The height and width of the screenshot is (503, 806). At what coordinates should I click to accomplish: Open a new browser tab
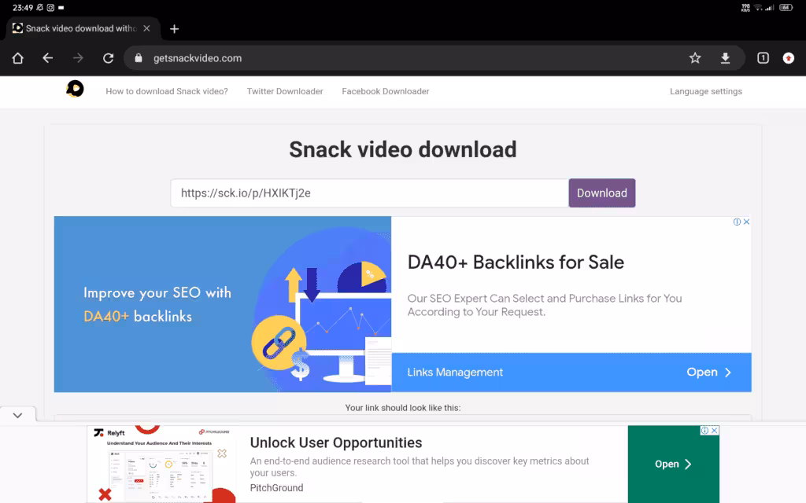174,29
